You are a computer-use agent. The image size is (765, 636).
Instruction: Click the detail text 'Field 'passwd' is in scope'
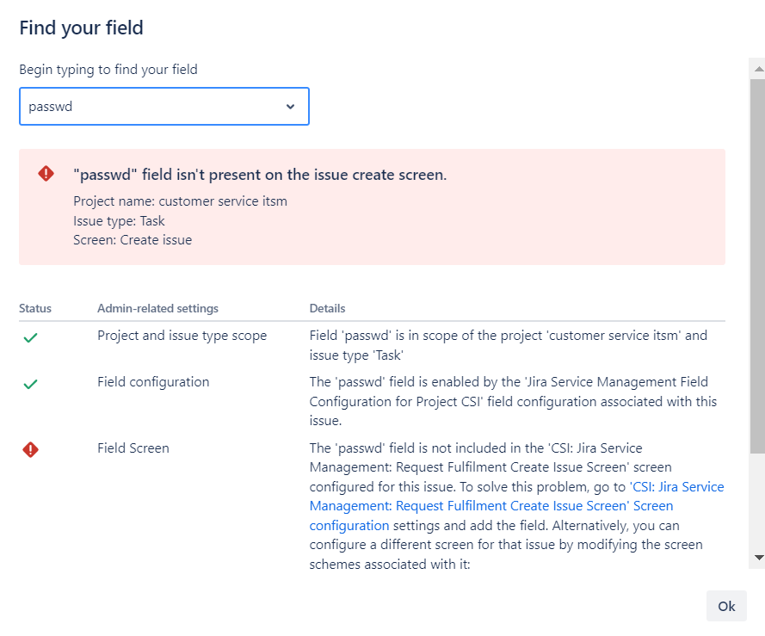coord(509,345)
